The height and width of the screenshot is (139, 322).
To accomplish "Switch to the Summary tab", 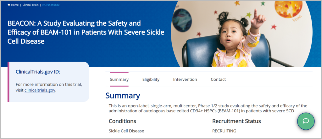I will [x=119, y=80].
